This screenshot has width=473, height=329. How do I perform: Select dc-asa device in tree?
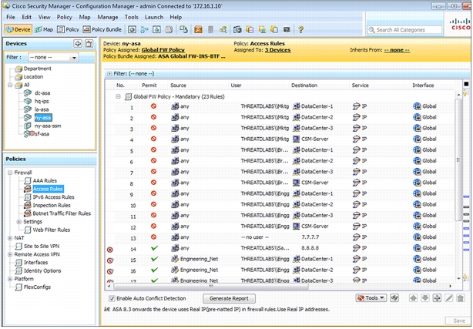pos(42,93)
